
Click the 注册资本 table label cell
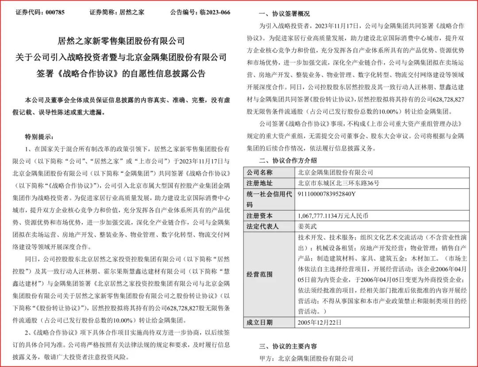pyautogui.click(x=260, y=216)
